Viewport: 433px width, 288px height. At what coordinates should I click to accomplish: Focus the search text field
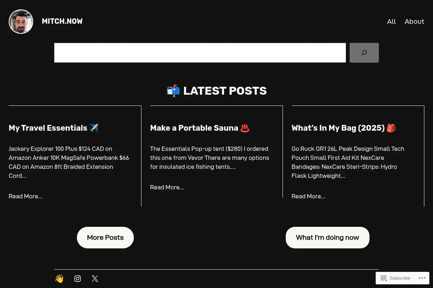pos(200,53)
